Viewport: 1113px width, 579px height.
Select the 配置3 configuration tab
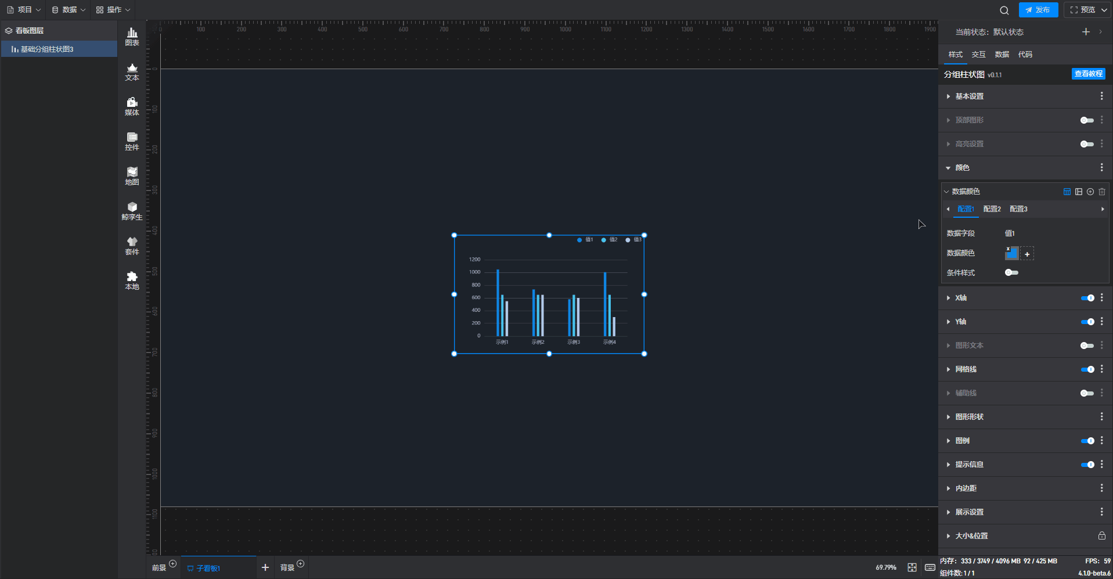tap(1019, 209)
